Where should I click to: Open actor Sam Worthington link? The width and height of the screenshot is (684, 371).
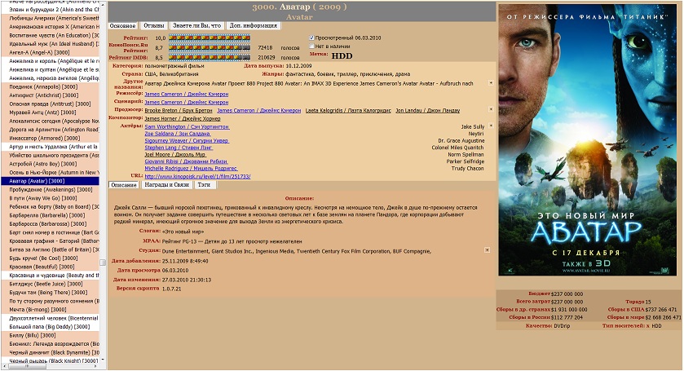187,126
